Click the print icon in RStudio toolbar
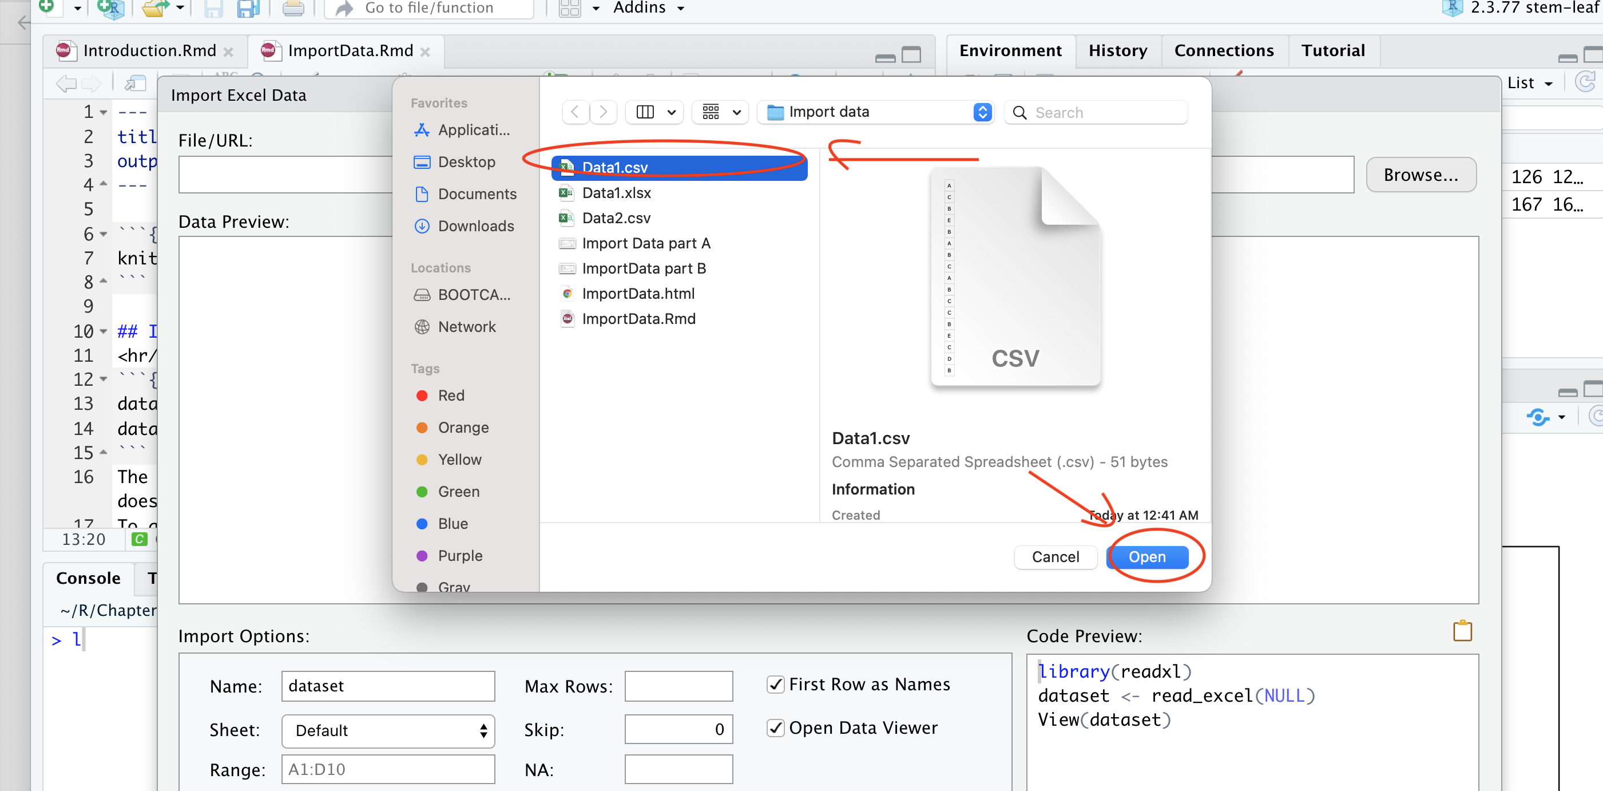Viewport: 1603px width, 791px height. 292,7
